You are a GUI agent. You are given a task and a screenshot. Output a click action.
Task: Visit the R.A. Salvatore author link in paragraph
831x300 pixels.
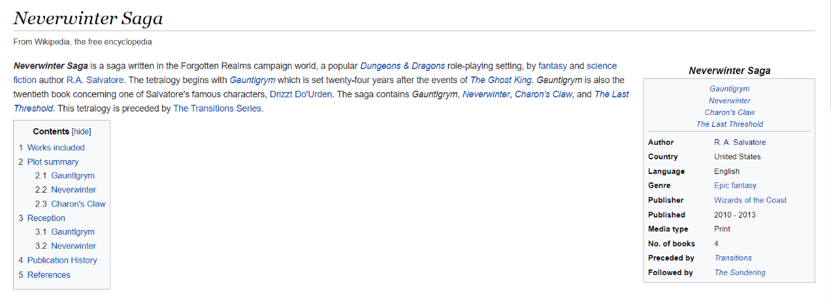click(96, 80)
